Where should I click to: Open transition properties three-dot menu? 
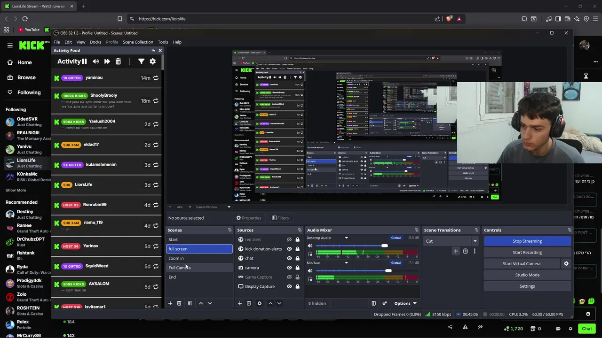click(475, 251)
